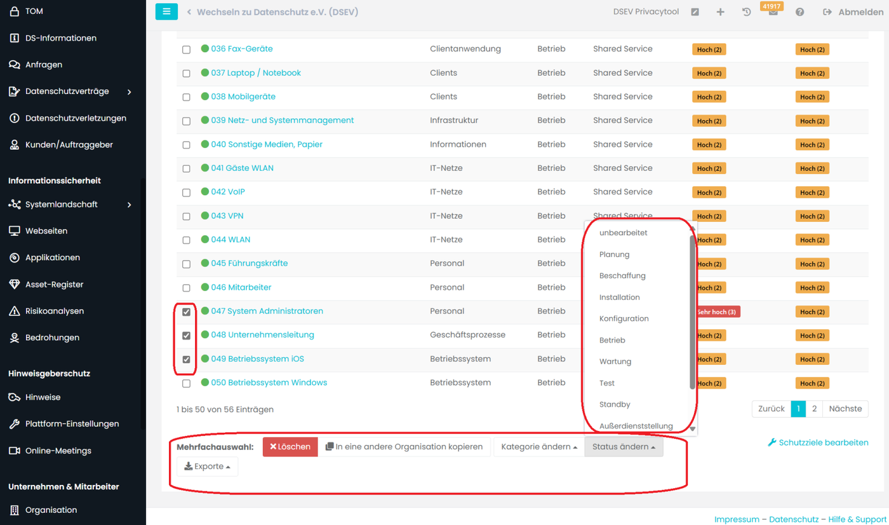Click the Anfragen chat icon
889x525 pixels.
(x=15, y=65)
